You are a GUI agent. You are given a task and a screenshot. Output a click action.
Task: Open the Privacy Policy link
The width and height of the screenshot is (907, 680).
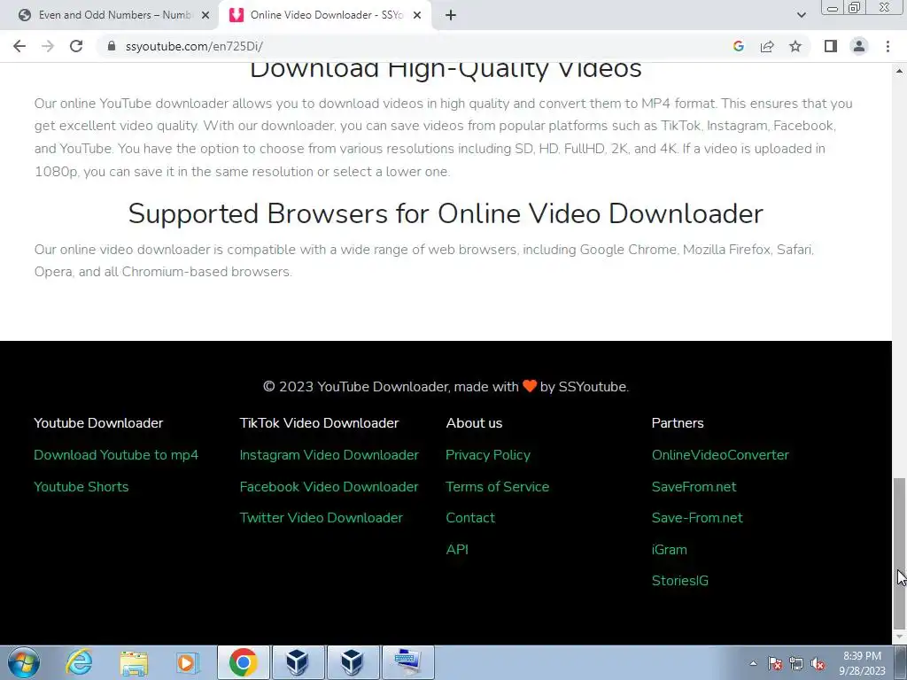pyautogui.click(x=488, y=455)
